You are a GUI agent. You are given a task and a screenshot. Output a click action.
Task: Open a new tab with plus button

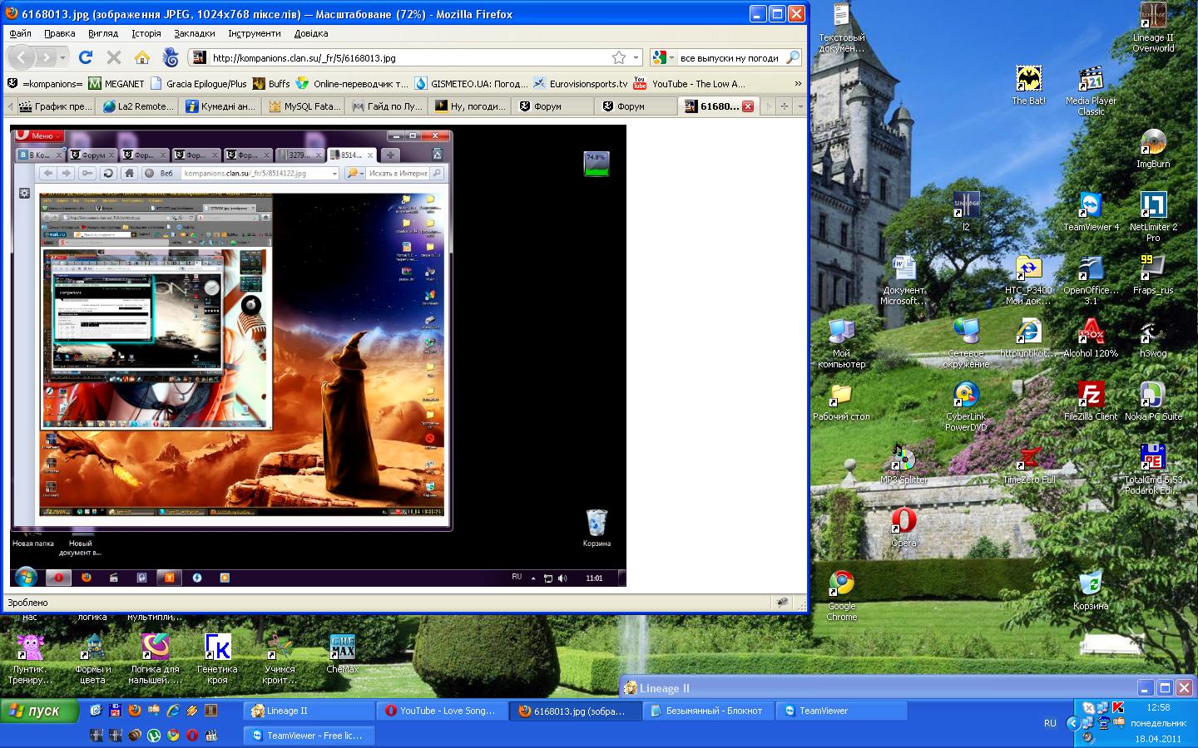[x=785, y=106]
